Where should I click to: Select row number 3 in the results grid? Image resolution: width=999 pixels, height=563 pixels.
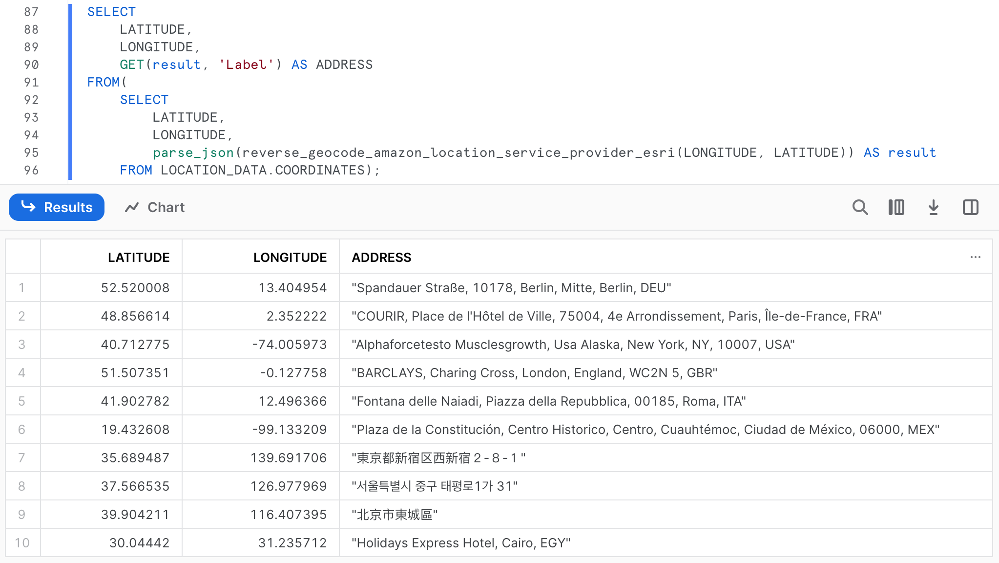tap(22, 344)
